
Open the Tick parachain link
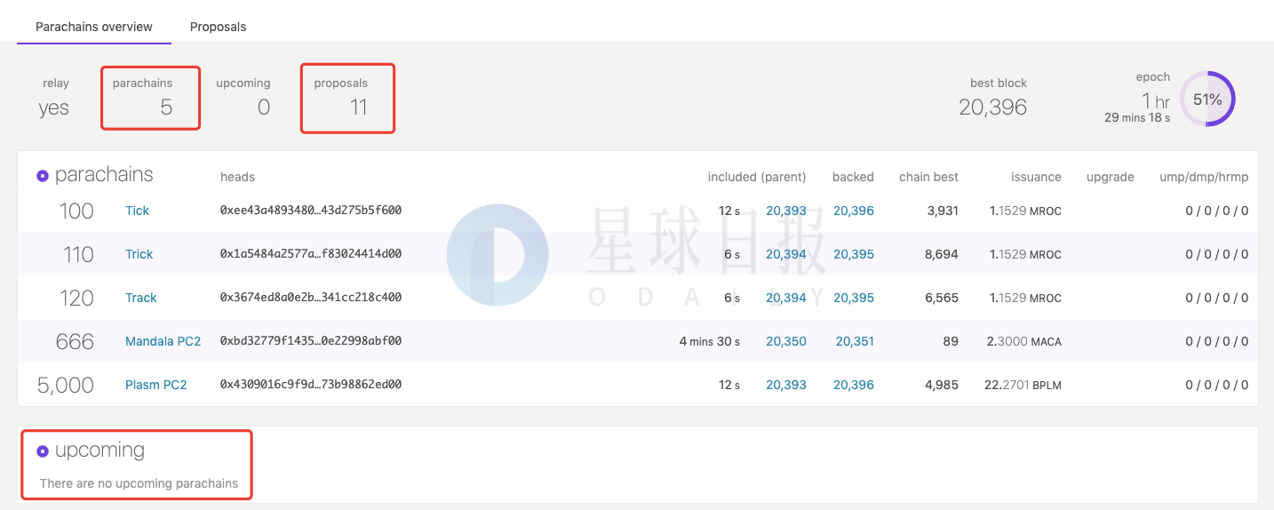click(x=137, y=211)
